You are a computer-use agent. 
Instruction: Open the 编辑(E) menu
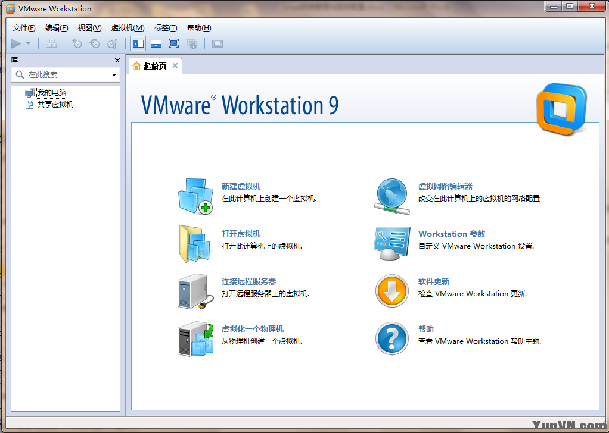(57, 28)
